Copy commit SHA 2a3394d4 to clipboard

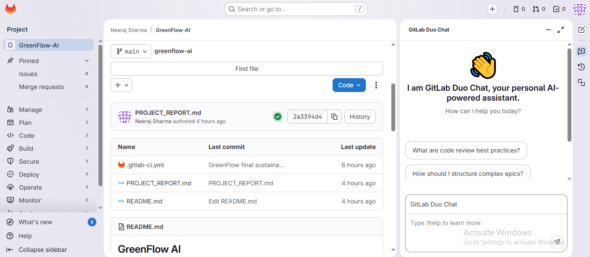[334, 117]
